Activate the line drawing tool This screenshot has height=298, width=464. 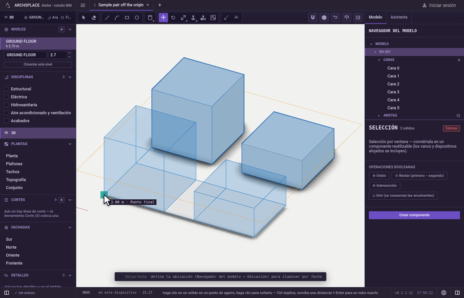pyautogui.click(x=107, y=18)
